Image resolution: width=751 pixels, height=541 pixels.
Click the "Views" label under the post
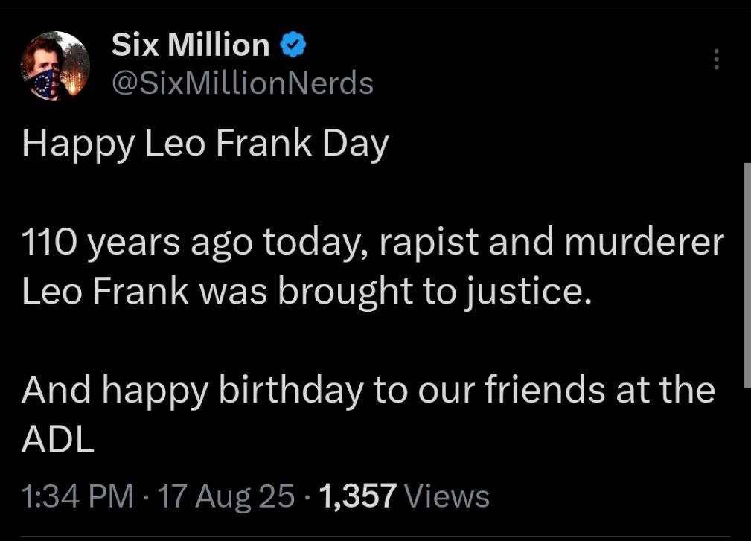pos(450,496)
